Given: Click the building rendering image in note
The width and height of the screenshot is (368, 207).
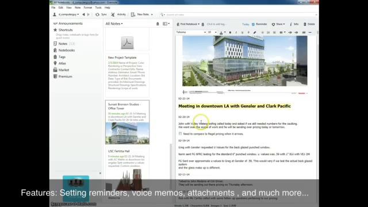Looking at the screenshot, I should [245, 61].
